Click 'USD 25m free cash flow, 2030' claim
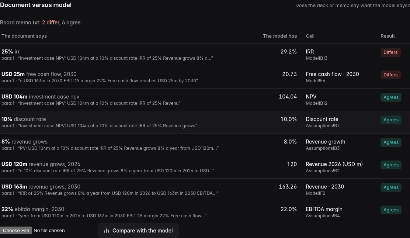This screenshot has width=410, height=238. (39, 75)
